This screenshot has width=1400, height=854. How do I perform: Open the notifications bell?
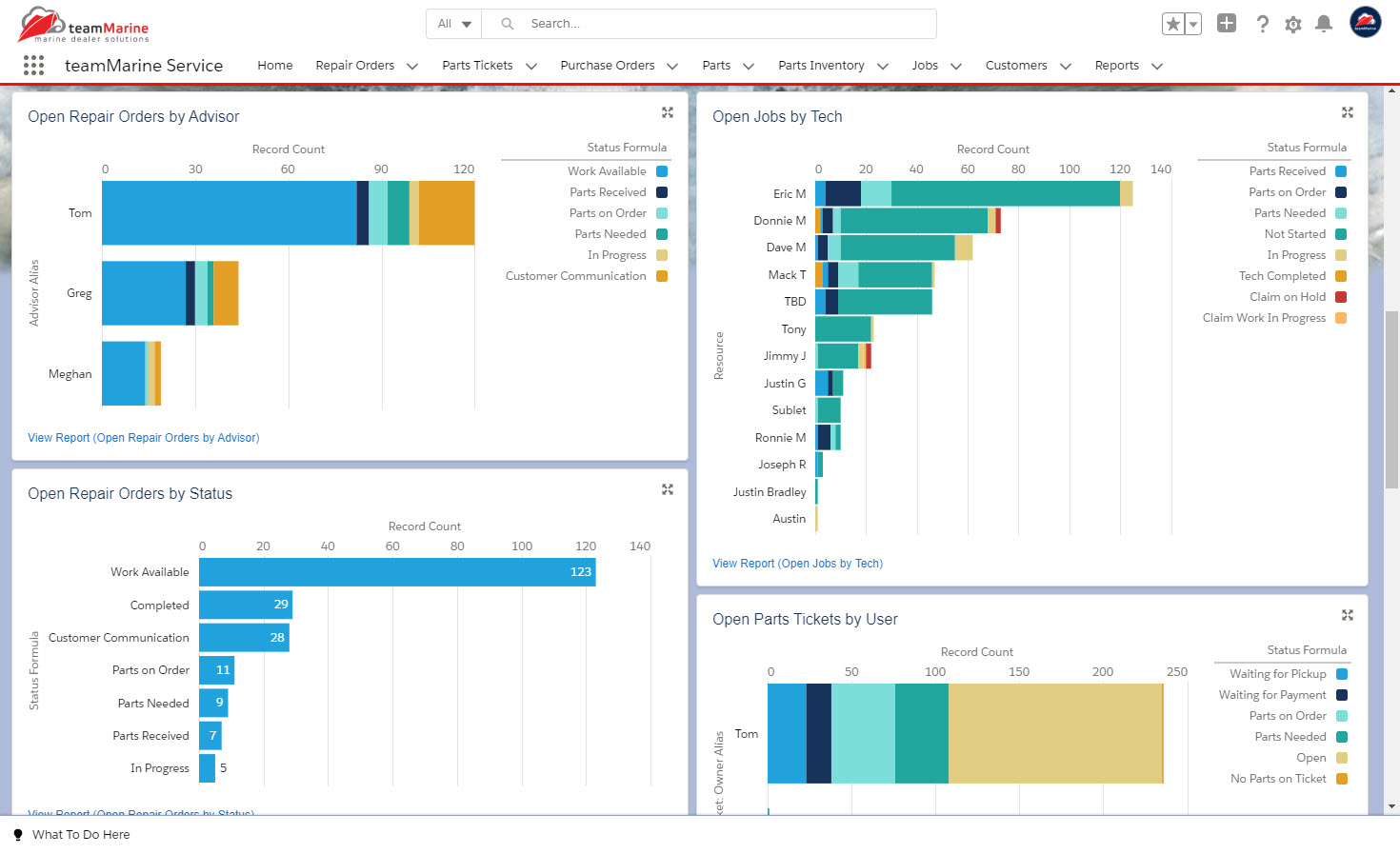(x=1324, y=24)
